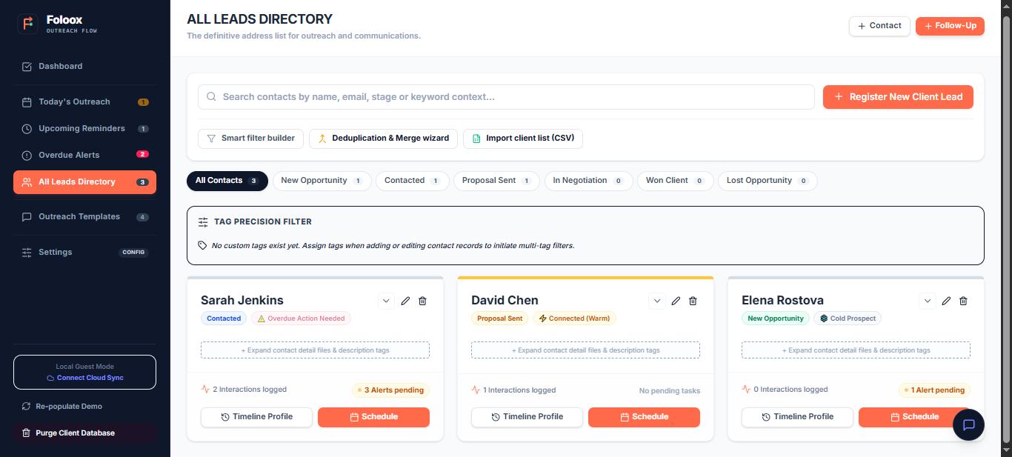Click Register New Client Lead button
The image size is (1012, 457).
[x=898, y=97]
